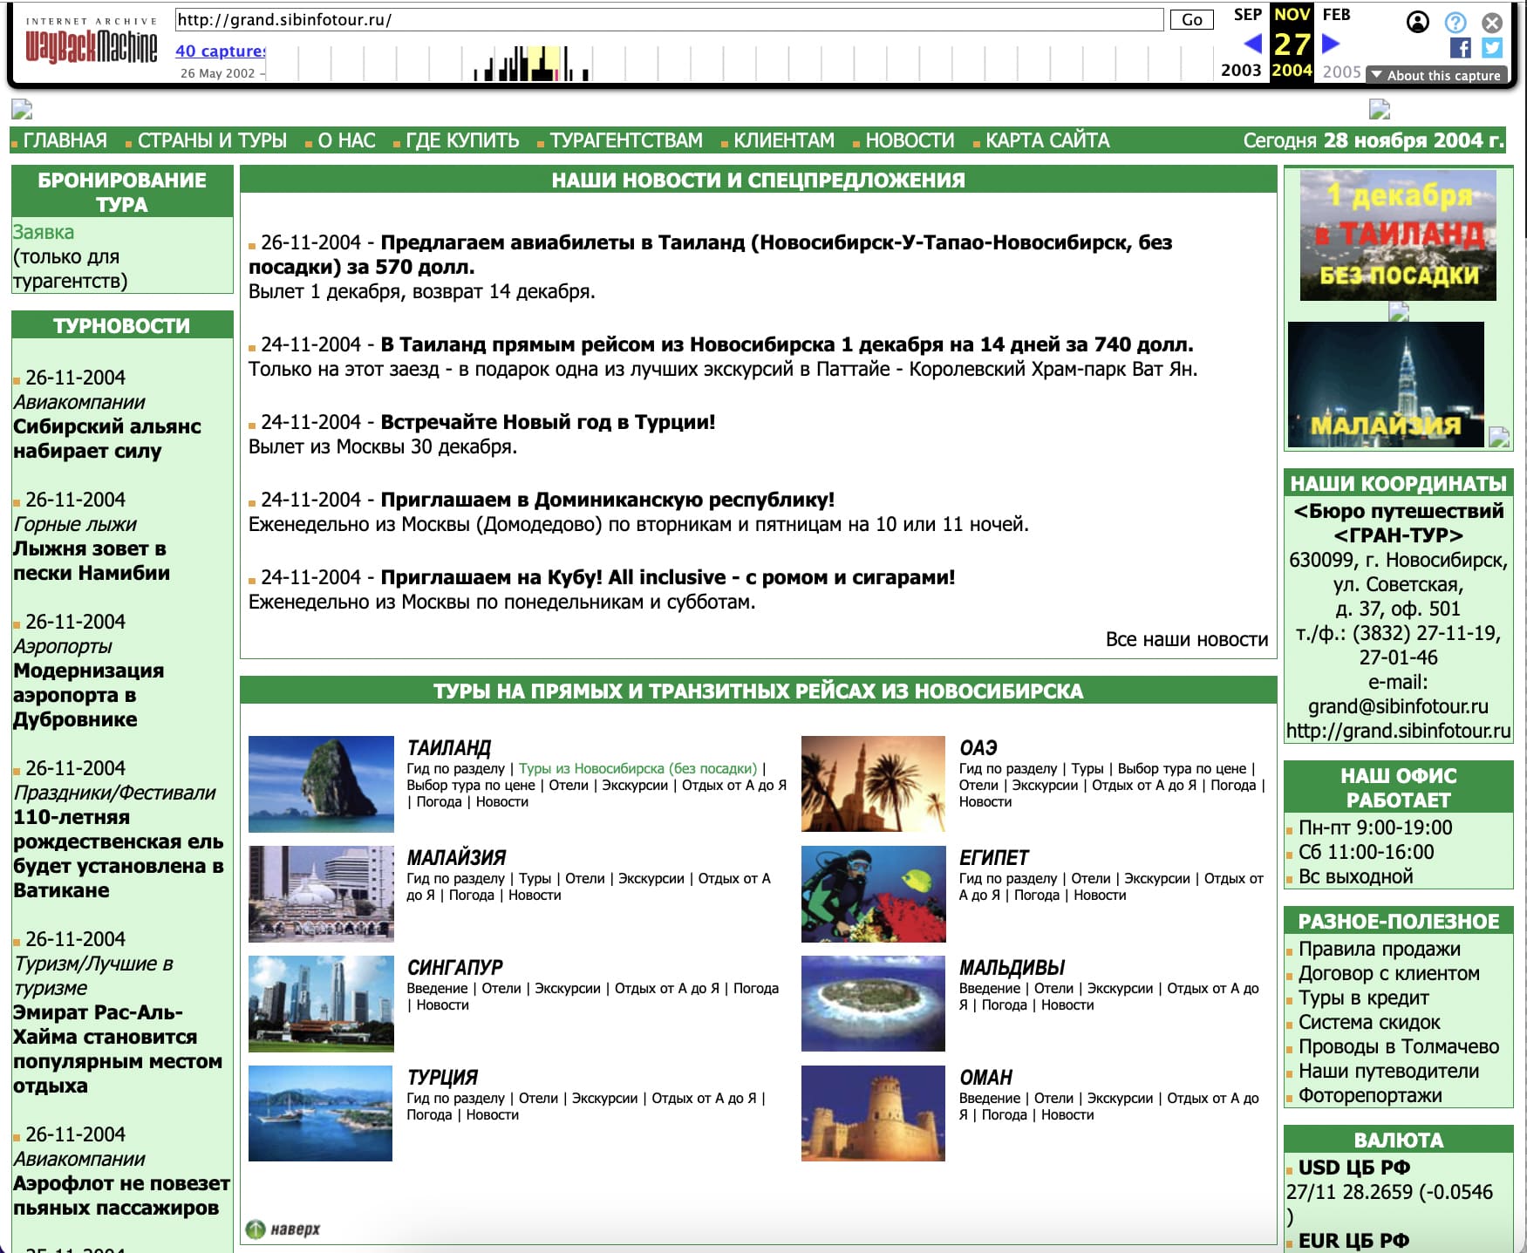Go to previous capture with blue left arrow
Image resolution: width=1527 pixels, height=1253 pixels.
pyautogui.click(x=1252, y=44)
